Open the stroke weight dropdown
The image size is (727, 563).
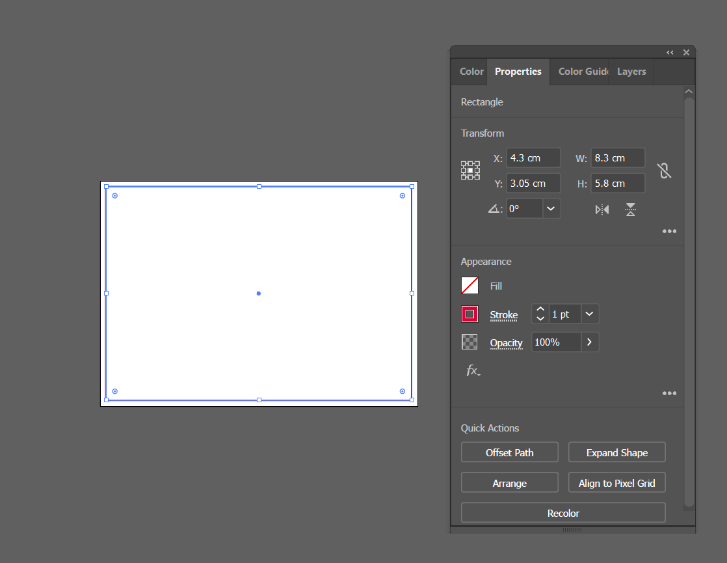tap(589, 313)
